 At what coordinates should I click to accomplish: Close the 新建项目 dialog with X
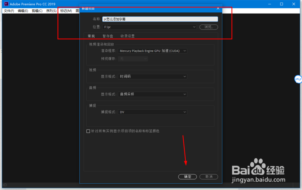pos(218,8)
